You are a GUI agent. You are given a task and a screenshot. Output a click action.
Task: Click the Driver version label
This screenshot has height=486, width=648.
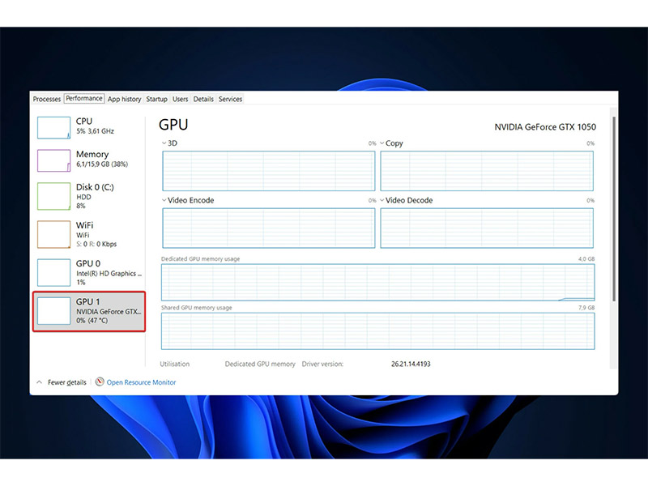pos(322,364)
